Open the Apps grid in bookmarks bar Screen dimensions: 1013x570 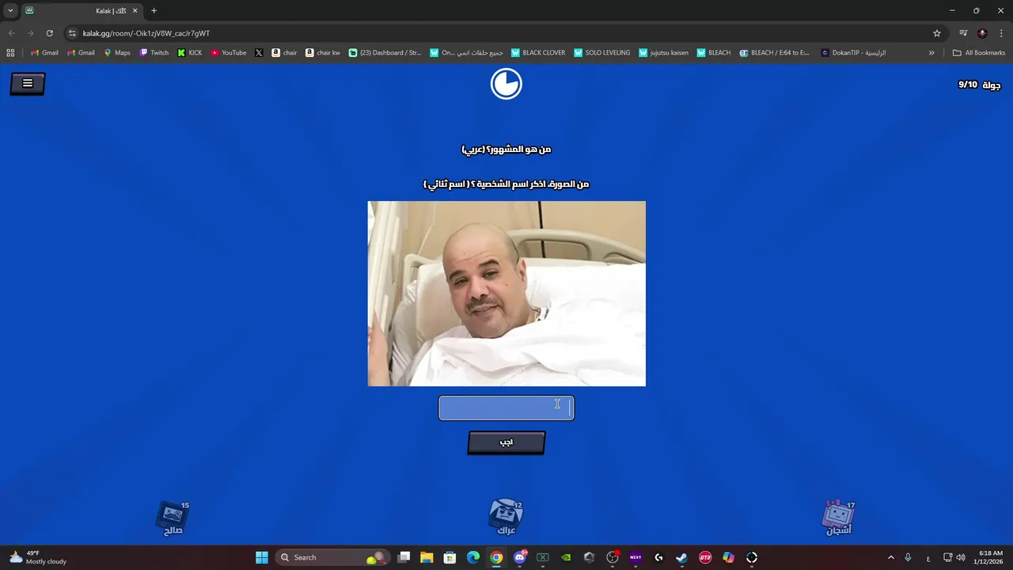click(x=10, y=53)
